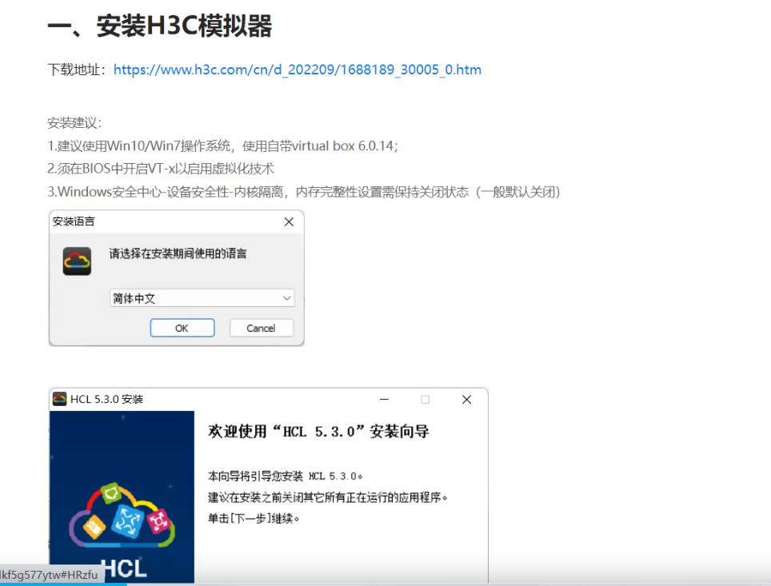The image size is (771, 586).
Task: Click the text 安装建议：
Action: pos(74,122)
